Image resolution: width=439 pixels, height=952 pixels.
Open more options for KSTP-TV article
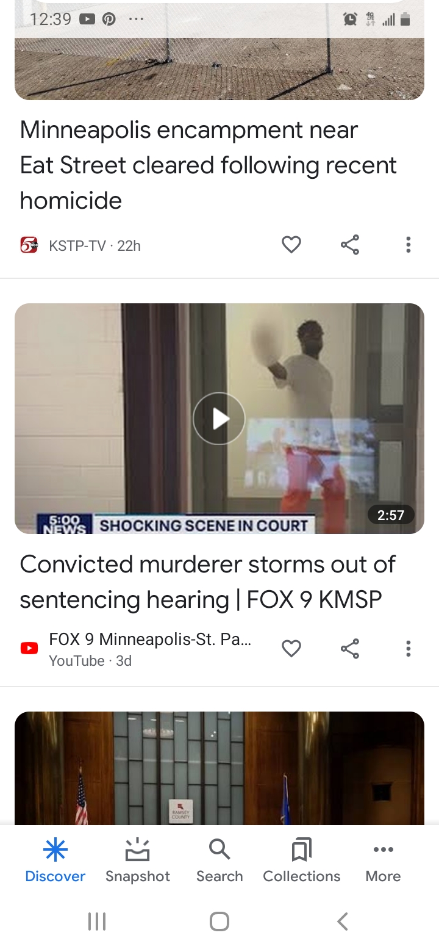[408, 245]
